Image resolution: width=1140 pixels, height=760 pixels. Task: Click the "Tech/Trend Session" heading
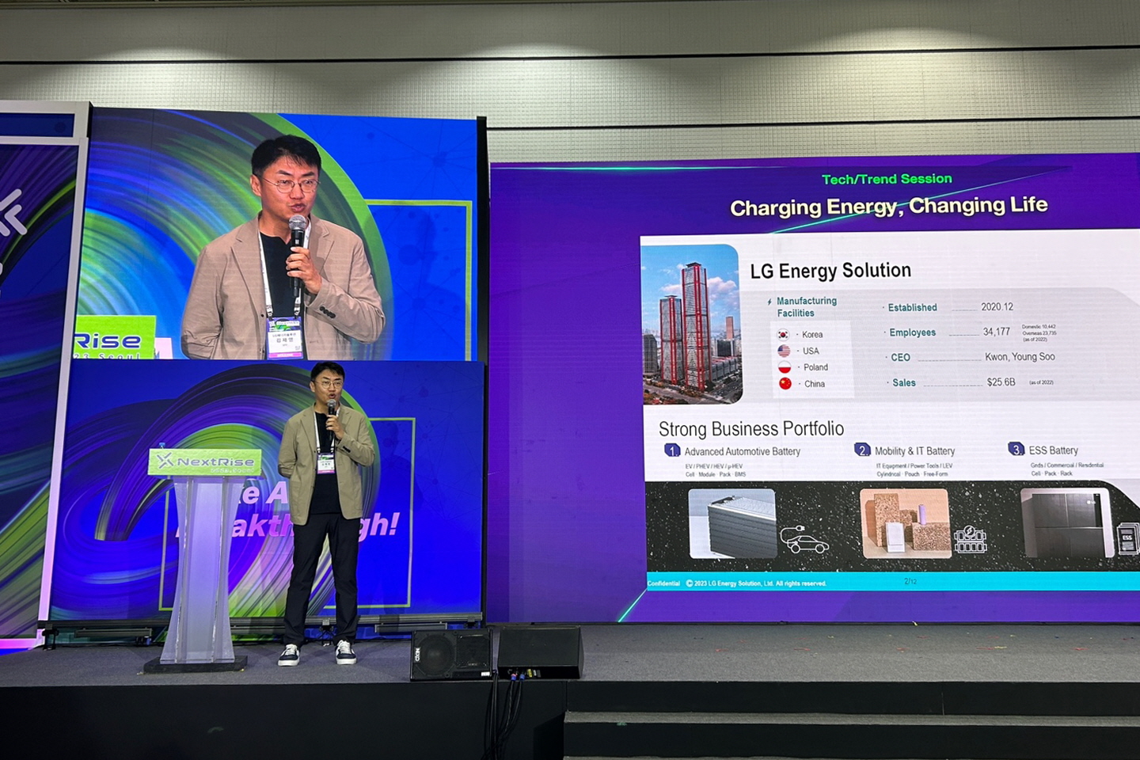point(887,179)
